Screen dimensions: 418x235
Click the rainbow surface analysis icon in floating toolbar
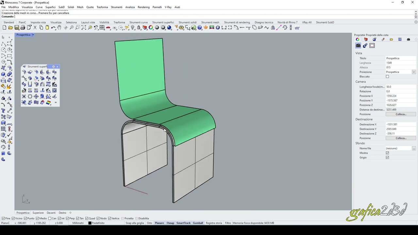48,102
